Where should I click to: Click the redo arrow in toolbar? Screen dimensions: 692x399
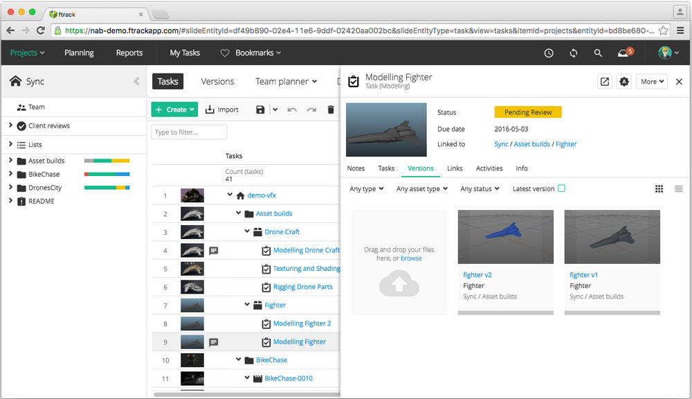tap(311, 109)
